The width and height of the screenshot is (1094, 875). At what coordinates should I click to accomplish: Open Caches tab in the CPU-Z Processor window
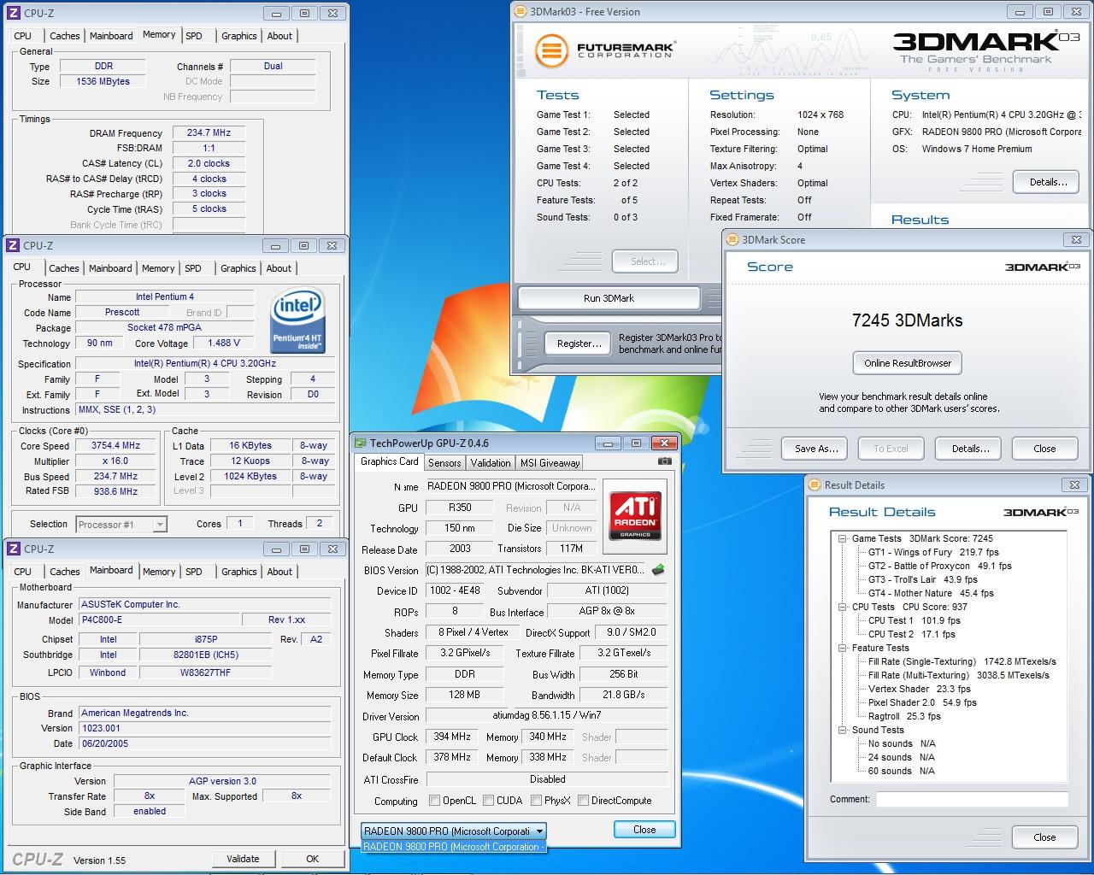coord(64,268)
